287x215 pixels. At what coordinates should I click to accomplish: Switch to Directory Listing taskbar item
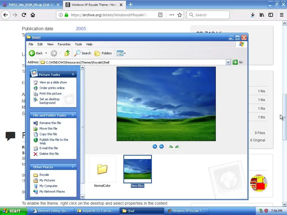(x=52, y=211)
